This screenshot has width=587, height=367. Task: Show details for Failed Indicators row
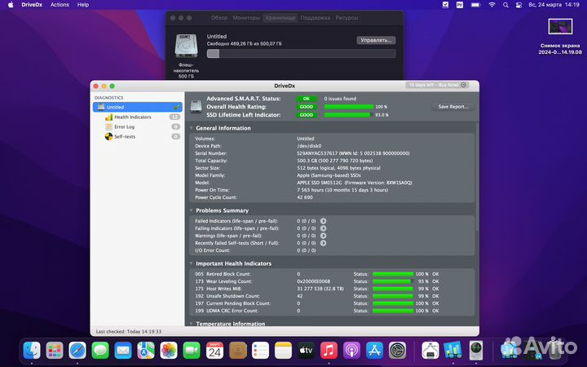click(x=323, y=221)
